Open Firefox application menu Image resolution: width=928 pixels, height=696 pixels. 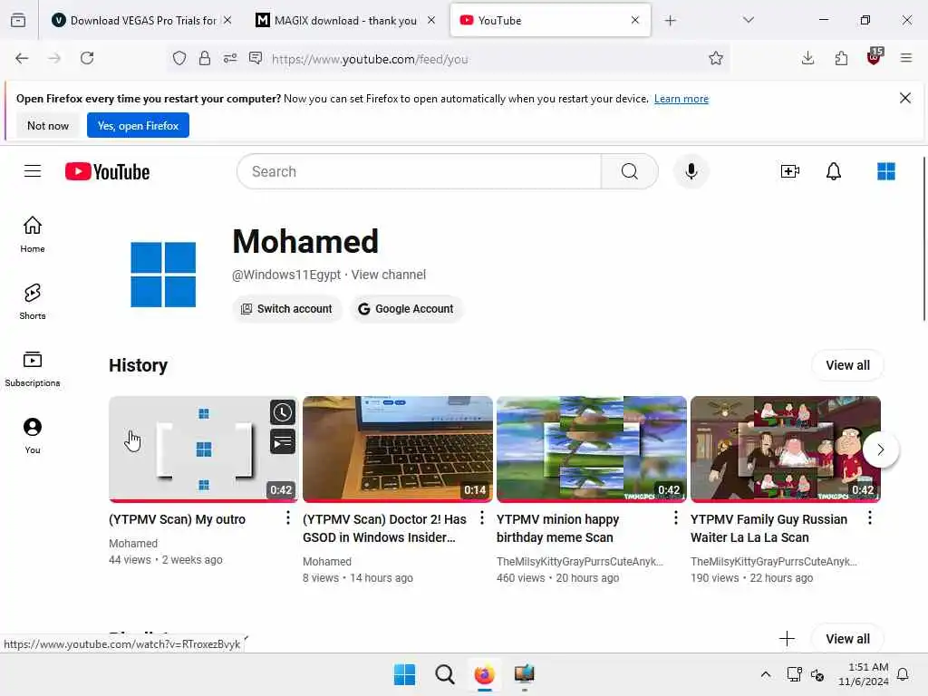(905, 58)
